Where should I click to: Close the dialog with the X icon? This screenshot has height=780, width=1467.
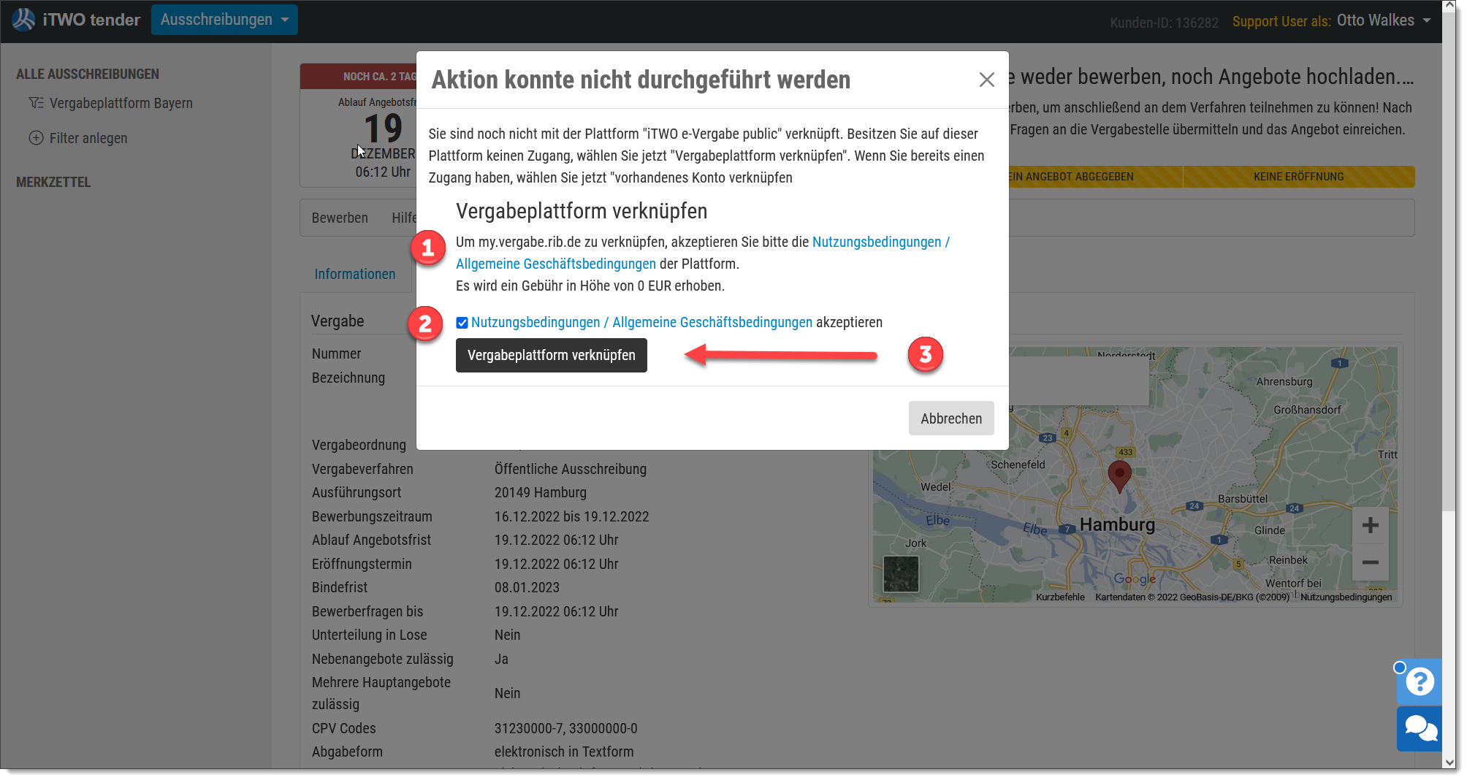(x=986, y=80)
